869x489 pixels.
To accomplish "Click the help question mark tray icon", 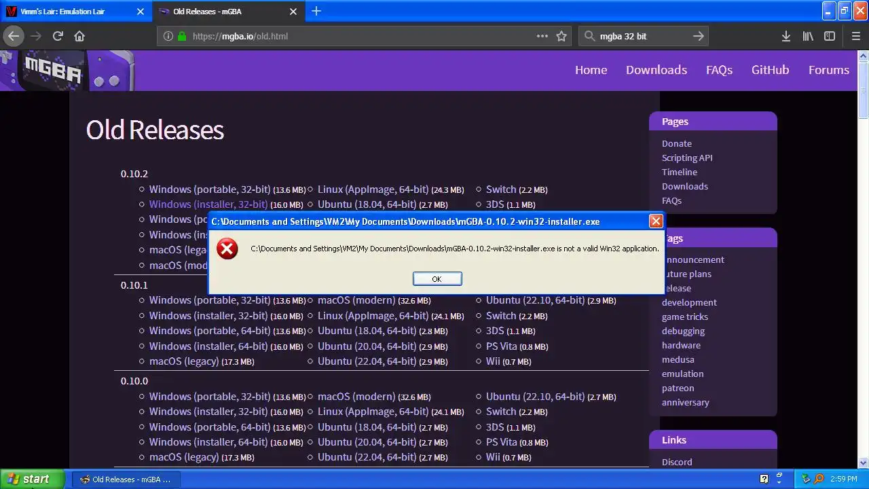I will (x=764, y=479).
